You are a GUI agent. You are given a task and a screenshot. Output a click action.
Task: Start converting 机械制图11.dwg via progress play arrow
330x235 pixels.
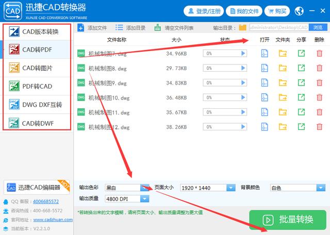tap(243, 112)
